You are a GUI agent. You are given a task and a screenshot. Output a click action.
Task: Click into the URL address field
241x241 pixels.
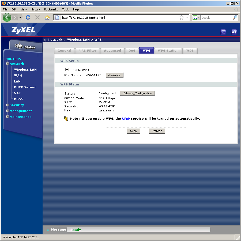(120, 17)
